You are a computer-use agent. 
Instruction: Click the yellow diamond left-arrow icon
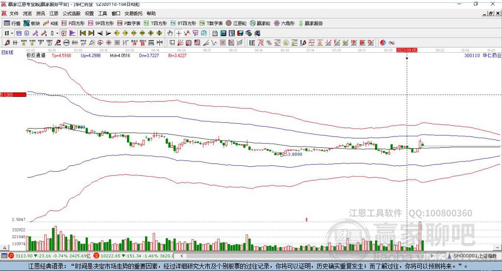117,33
